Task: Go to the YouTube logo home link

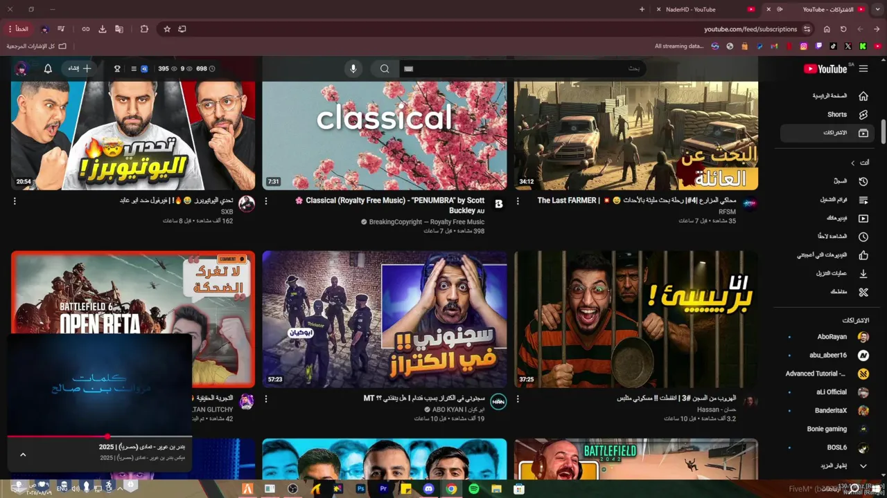Action: click(825, 68)
